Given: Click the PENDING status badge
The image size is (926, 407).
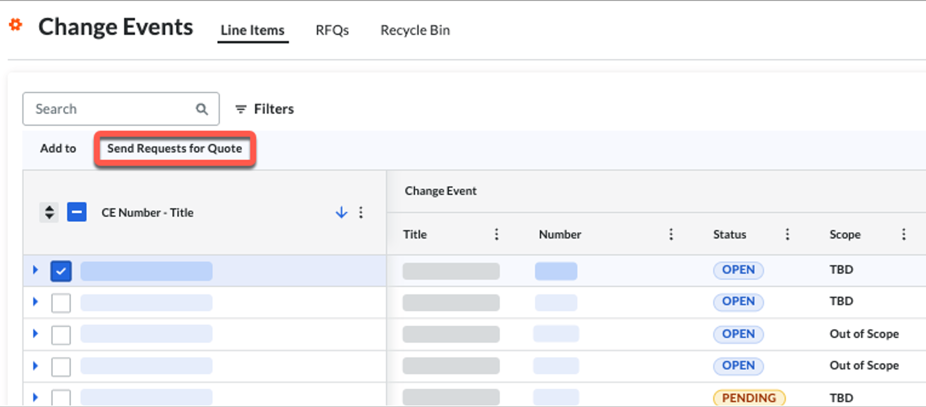Looking at the screenshot, I should click(x=749, y=398).
